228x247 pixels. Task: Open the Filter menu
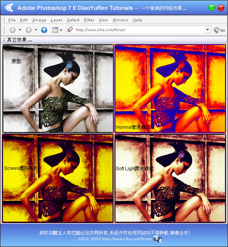pos(89,20)
